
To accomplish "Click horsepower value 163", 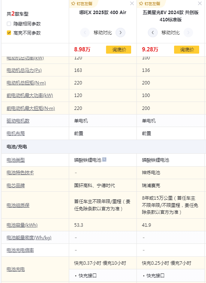I will click(x=78, y=70).
